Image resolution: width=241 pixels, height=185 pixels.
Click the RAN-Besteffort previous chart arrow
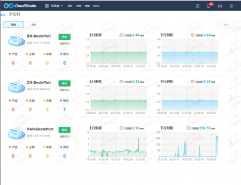pos(80,144)
